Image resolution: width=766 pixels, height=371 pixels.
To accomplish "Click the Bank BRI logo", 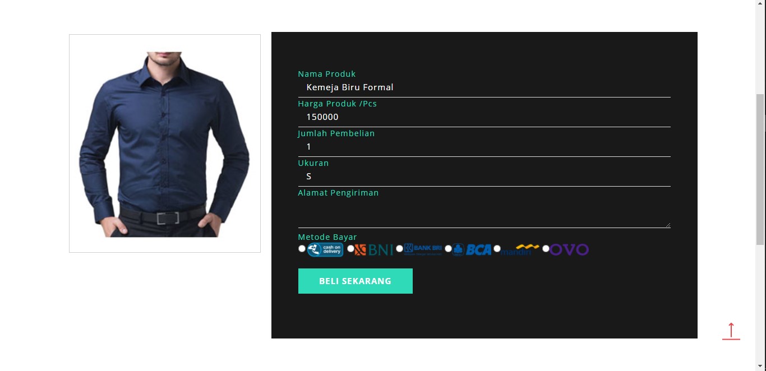I will pyautogui.click(x=423, y=249).
